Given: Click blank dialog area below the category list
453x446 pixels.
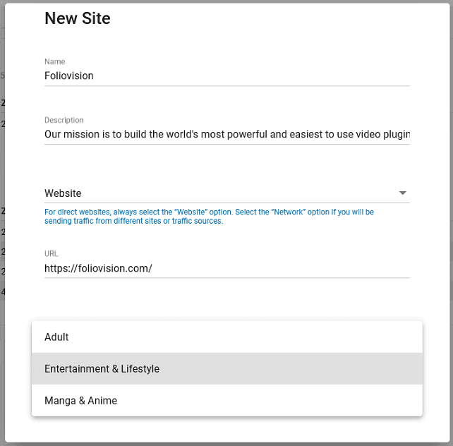Looking at the screenshot, I should click(x=226, y=429).
